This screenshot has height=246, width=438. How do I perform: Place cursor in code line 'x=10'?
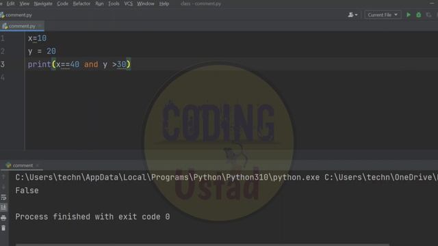37,38
